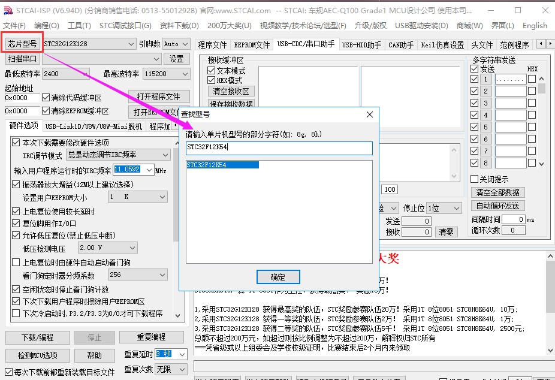Viewport: 555px width, 380px height.
Task: Switch to USB-HID助手 tab
Action: (x=361, y=45)
